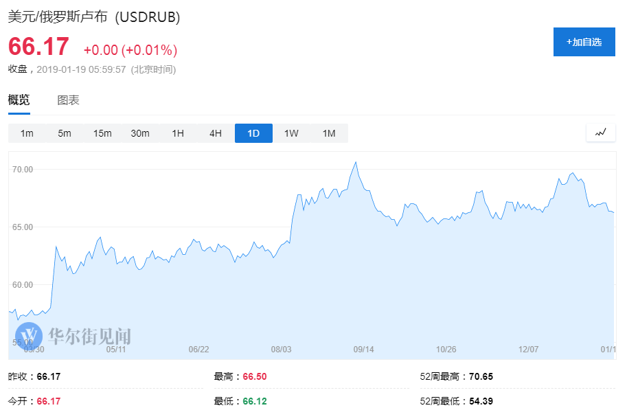Select the 1m timeframe
The width and height of the screenshot is (627, 410).
[27, 133]
